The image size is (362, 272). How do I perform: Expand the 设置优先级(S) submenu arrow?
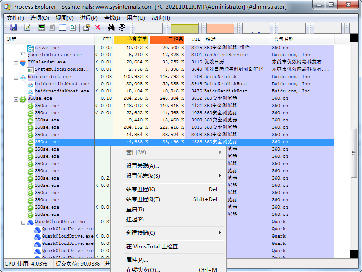(220, 176)
